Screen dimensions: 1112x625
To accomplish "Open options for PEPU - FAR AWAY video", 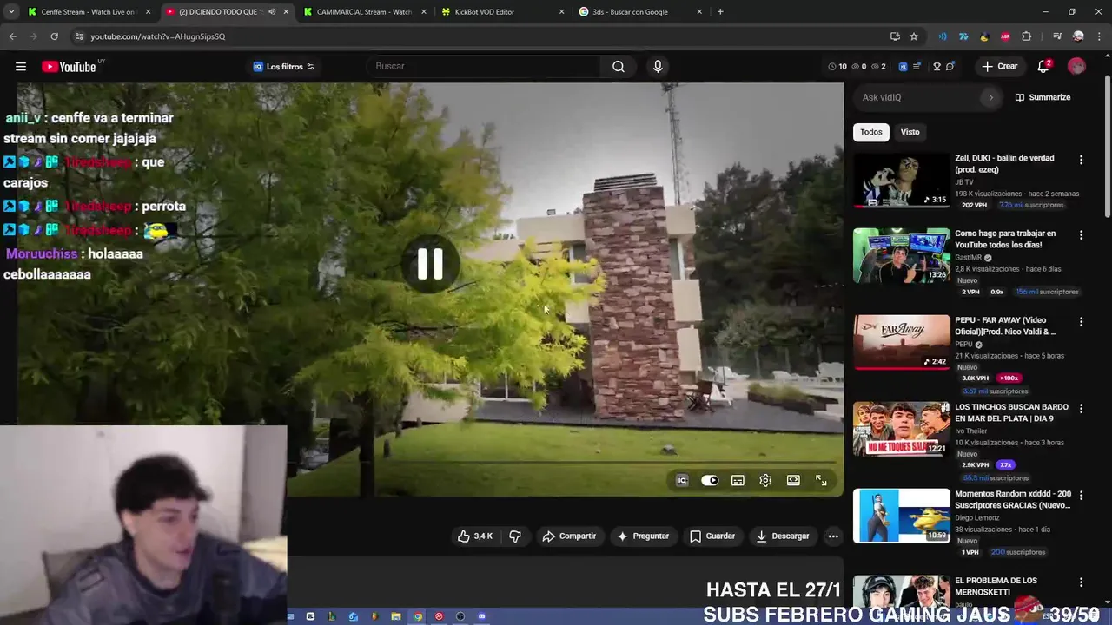I will [x=1081, y=322].
